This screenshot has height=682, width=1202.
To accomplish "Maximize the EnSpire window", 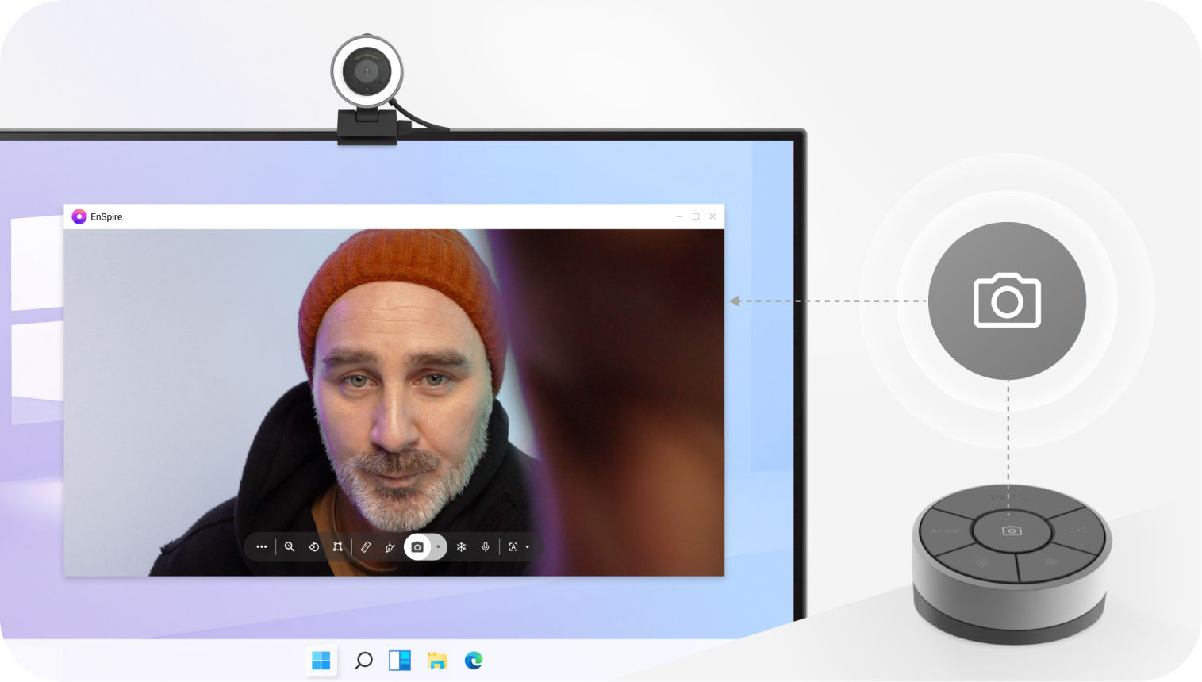I will coord(696,216).
